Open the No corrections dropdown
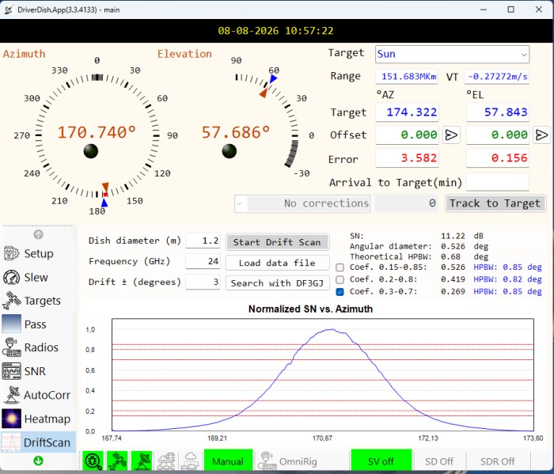The image size is (554, 474). pyautogui.click(x=302, y=203)
